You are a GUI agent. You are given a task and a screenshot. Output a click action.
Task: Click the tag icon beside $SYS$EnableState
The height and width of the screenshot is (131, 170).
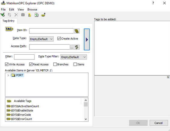(8, 110)
